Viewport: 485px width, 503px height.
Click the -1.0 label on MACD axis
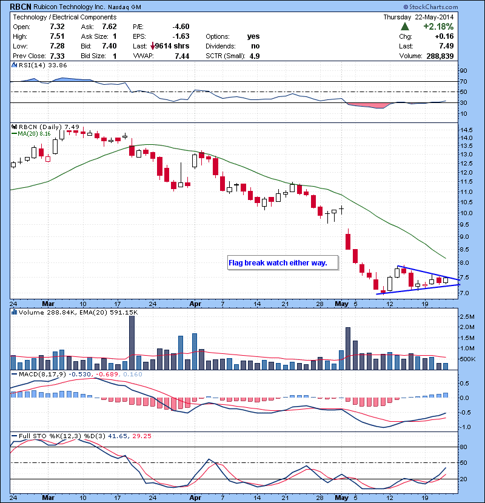[465, 427]
